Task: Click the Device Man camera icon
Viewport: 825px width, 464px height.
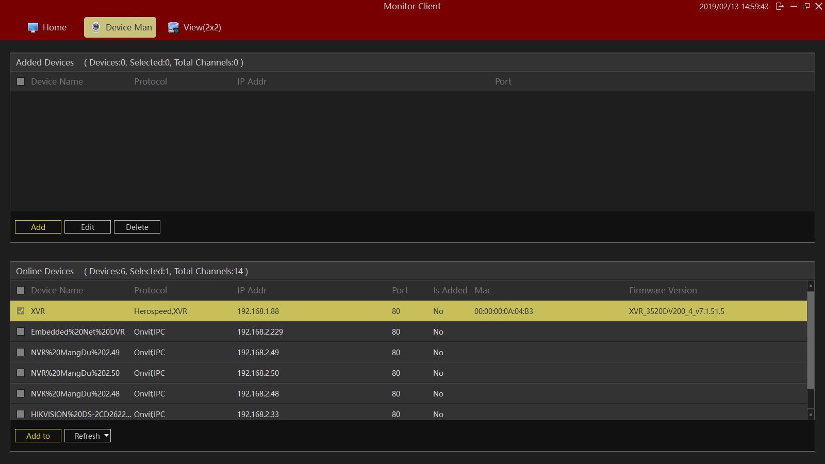Action: [x=95, y=27]
